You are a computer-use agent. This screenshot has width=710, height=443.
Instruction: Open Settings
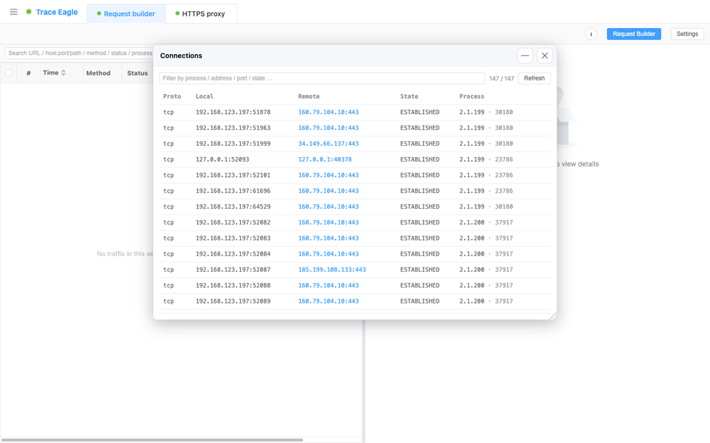coord(688,34)
